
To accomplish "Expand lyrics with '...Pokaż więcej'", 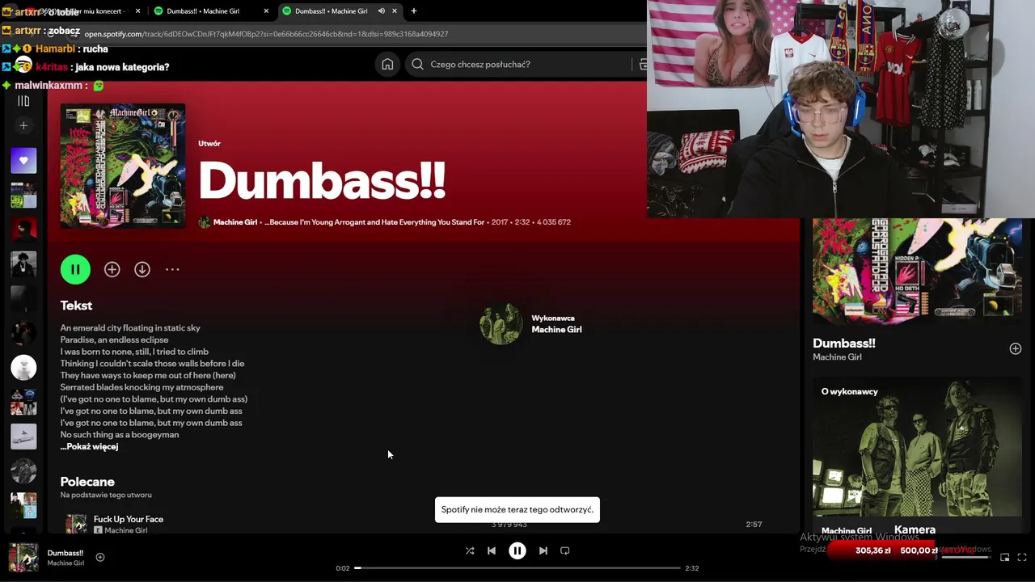I will coord(89,447).
